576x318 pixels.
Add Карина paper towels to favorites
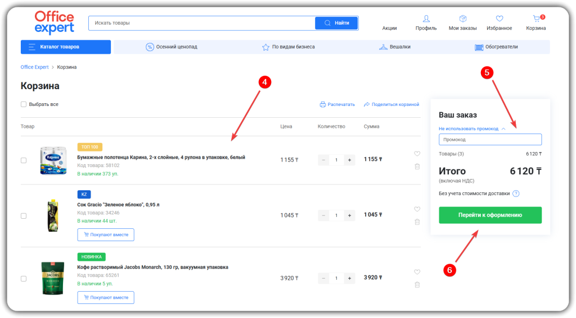pyautogui.click(x=417, y=154)
